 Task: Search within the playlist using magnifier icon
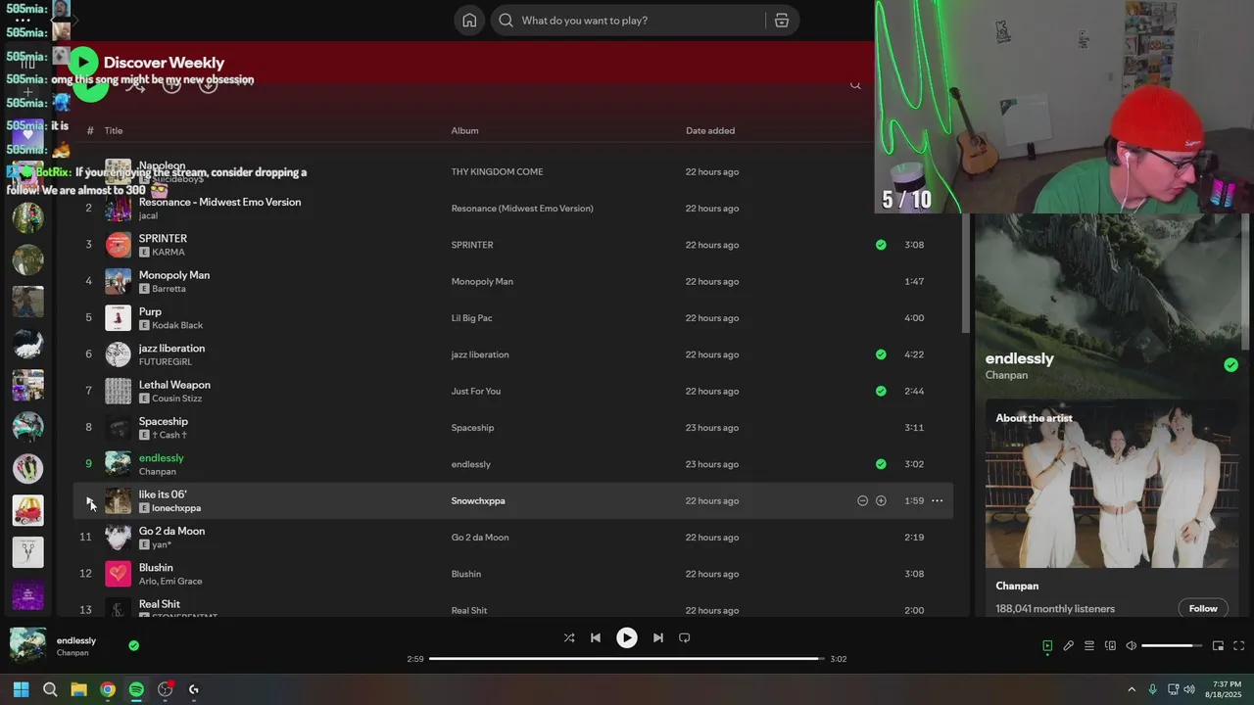point(855,85)
